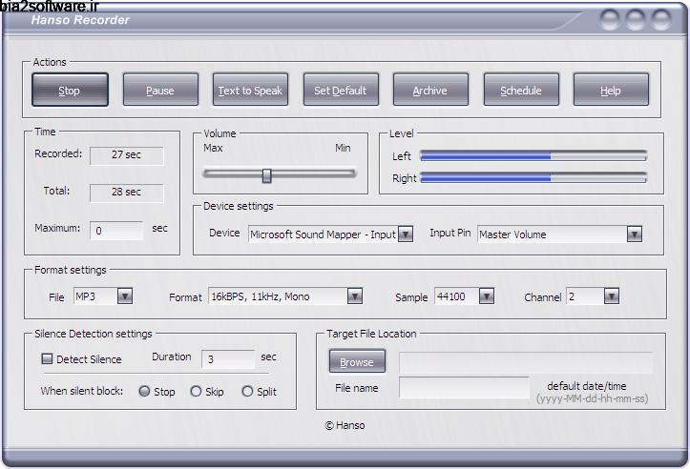This screenshot has width=690, height=469.
Task: Click the Set Default button
Action: pyautogui.click(x=341, y=91)
